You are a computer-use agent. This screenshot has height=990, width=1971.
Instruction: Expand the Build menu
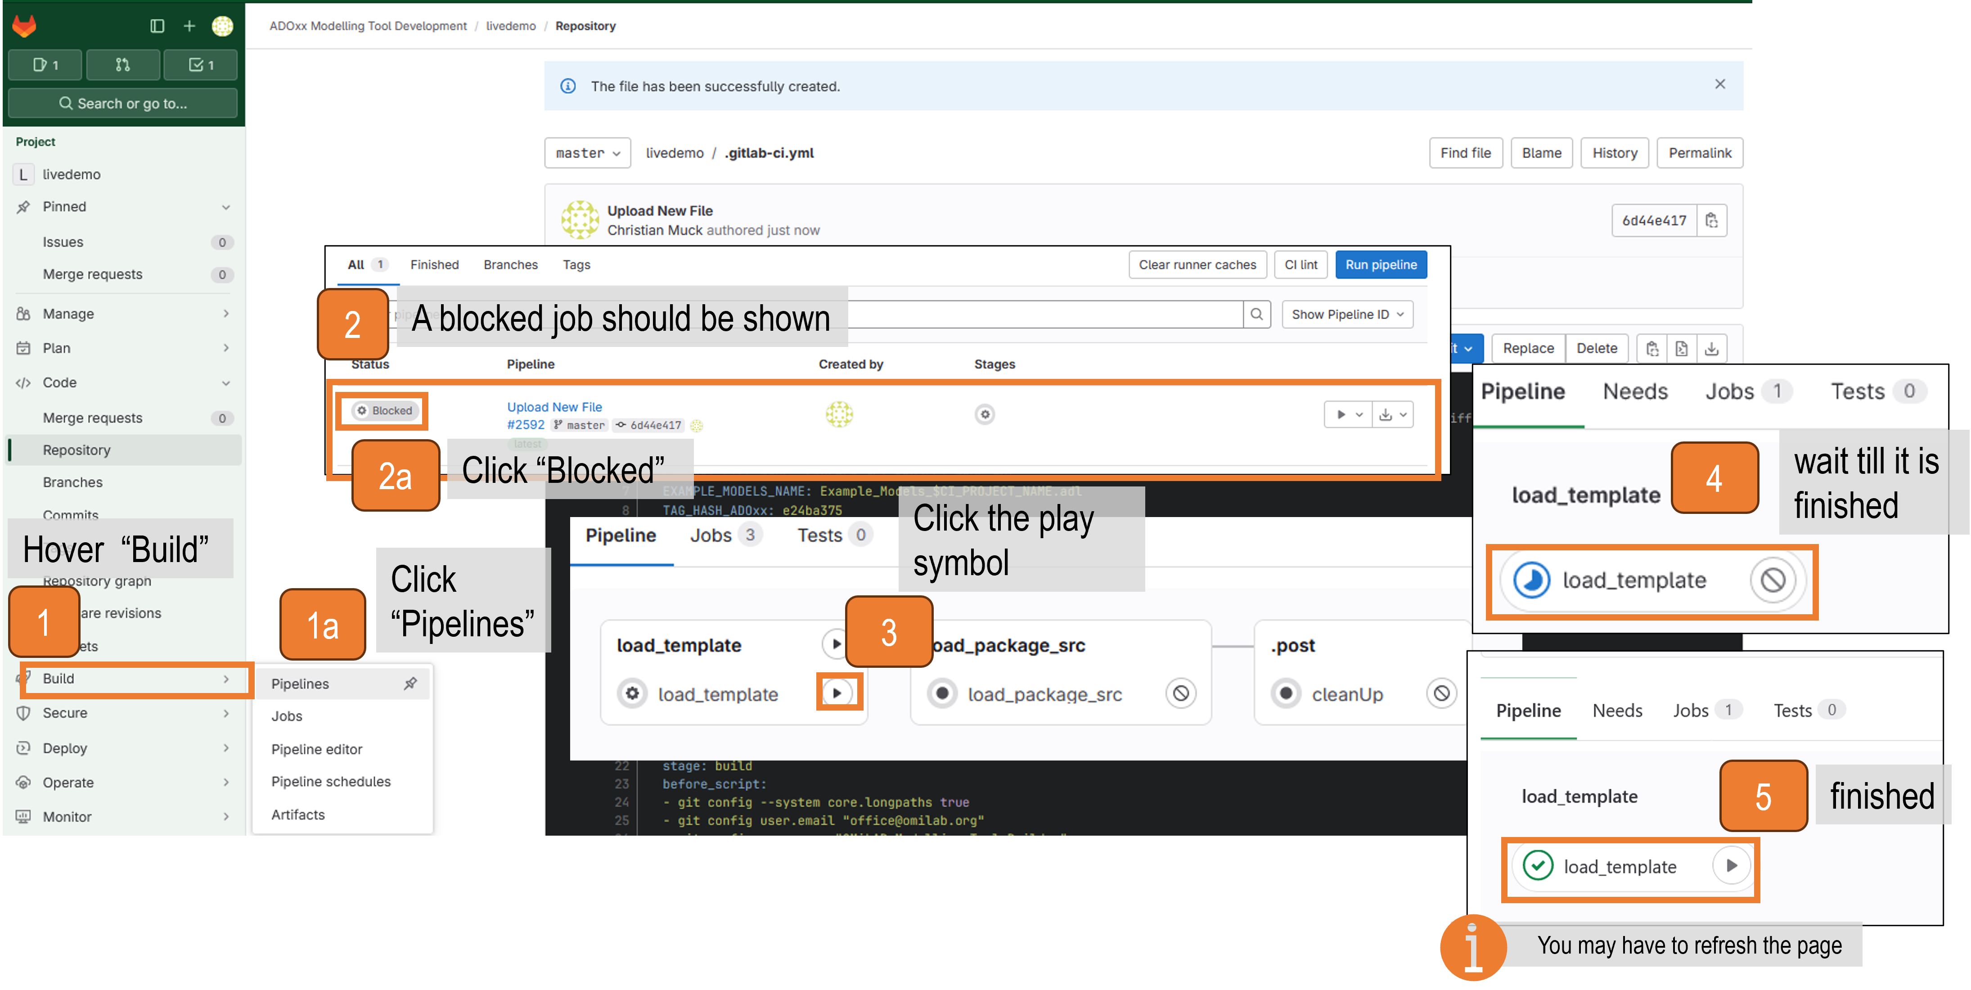tap(136, 679)
